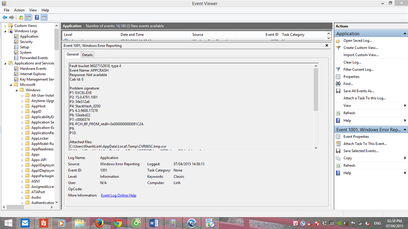408x229 pixels.
Task: Click Refresh under Application actions
Action: pyautogui.click(x=349, y=113)
